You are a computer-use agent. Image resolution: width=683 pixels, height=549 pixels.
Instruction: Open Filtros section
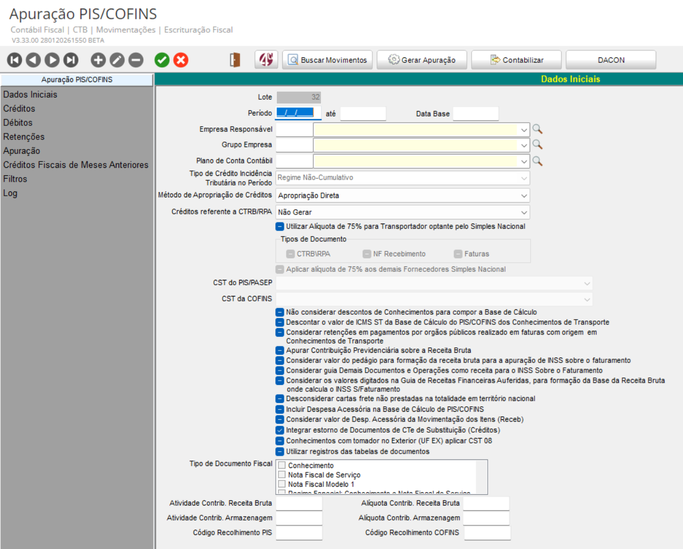point(15,179)
